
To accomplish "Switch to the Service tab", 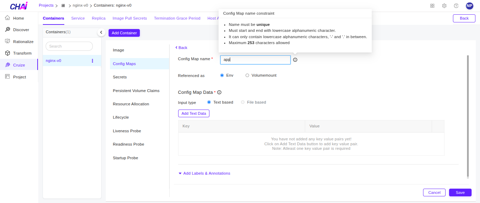I will click(78, 18).
